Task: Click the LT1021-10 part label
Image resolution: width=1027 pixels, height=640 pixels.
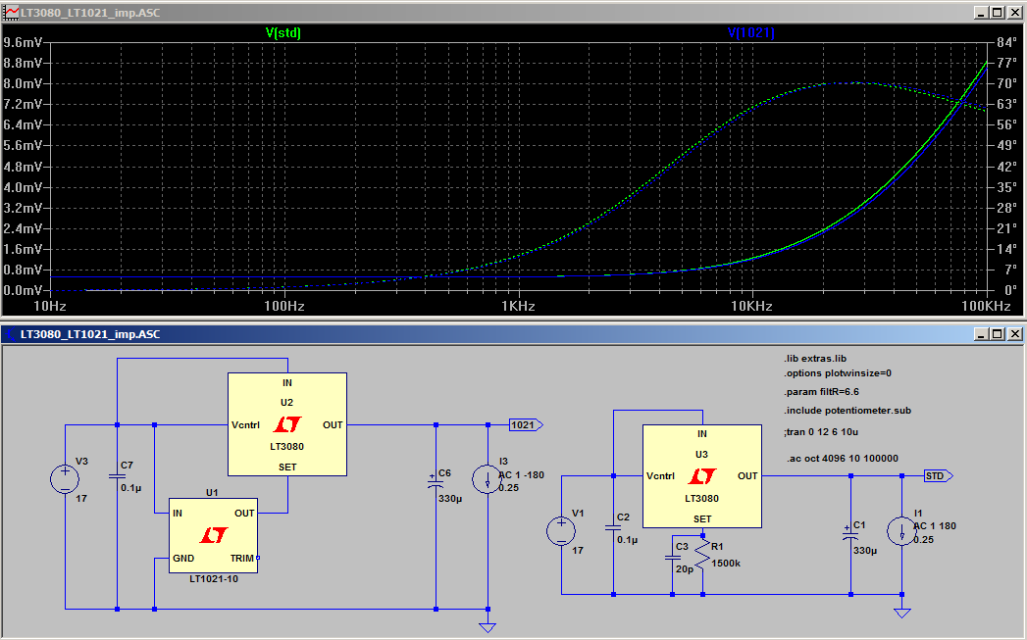Action: [x=214, y=579]
